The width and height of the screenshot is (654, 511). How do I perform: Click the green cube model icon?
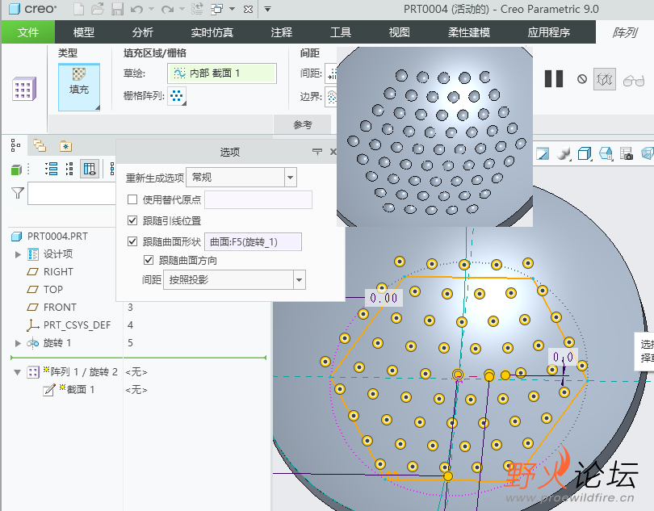(16, 170)
